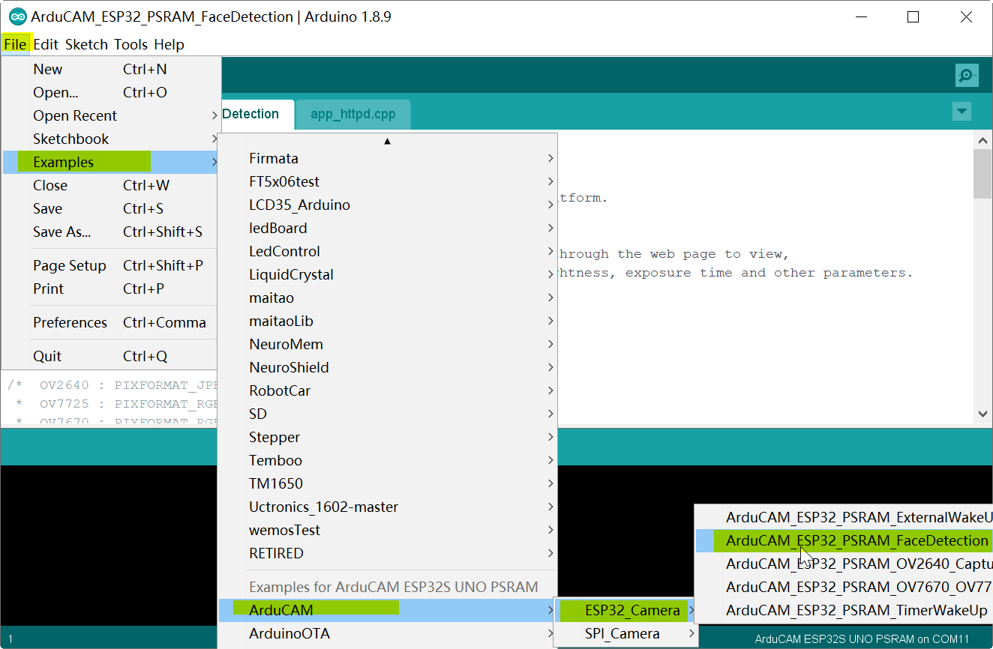Choose Close from the File menu
Image resolution: width=993 pixels, height=649 pixels.
[111, 185]
